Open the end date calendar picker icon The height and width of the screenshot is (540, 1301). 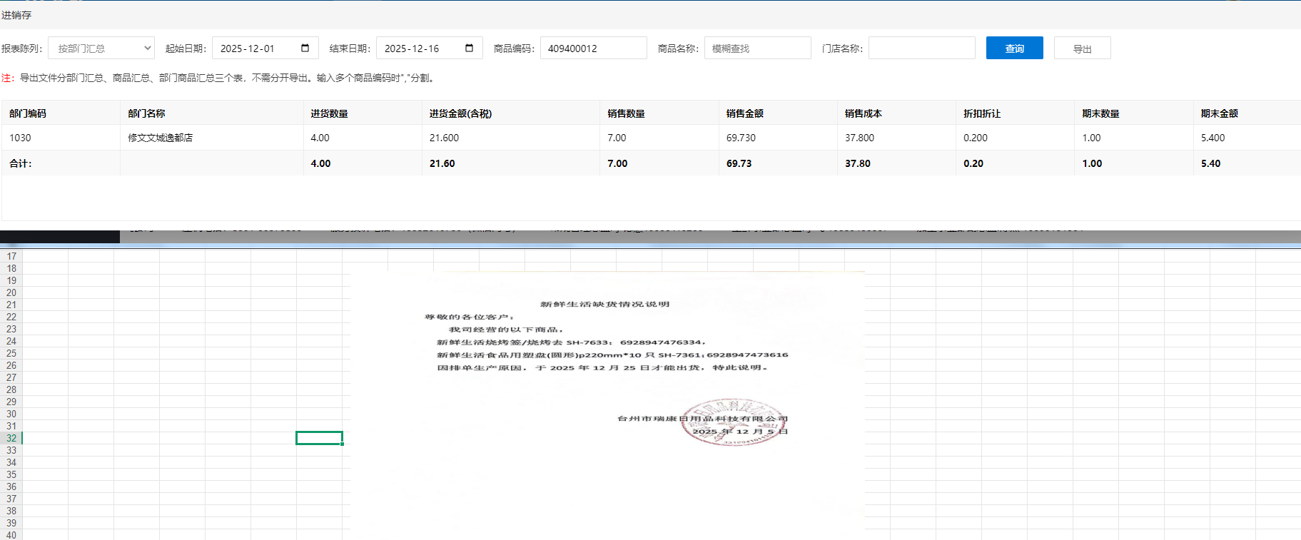point(470,48)
